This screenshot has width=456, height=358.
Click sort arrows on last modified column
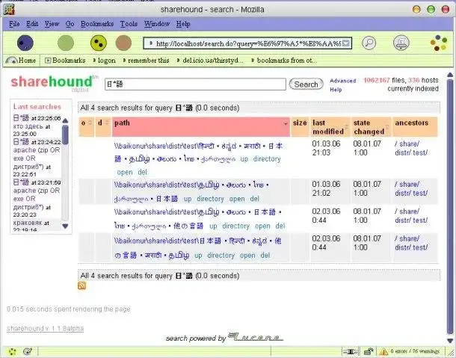346,127
